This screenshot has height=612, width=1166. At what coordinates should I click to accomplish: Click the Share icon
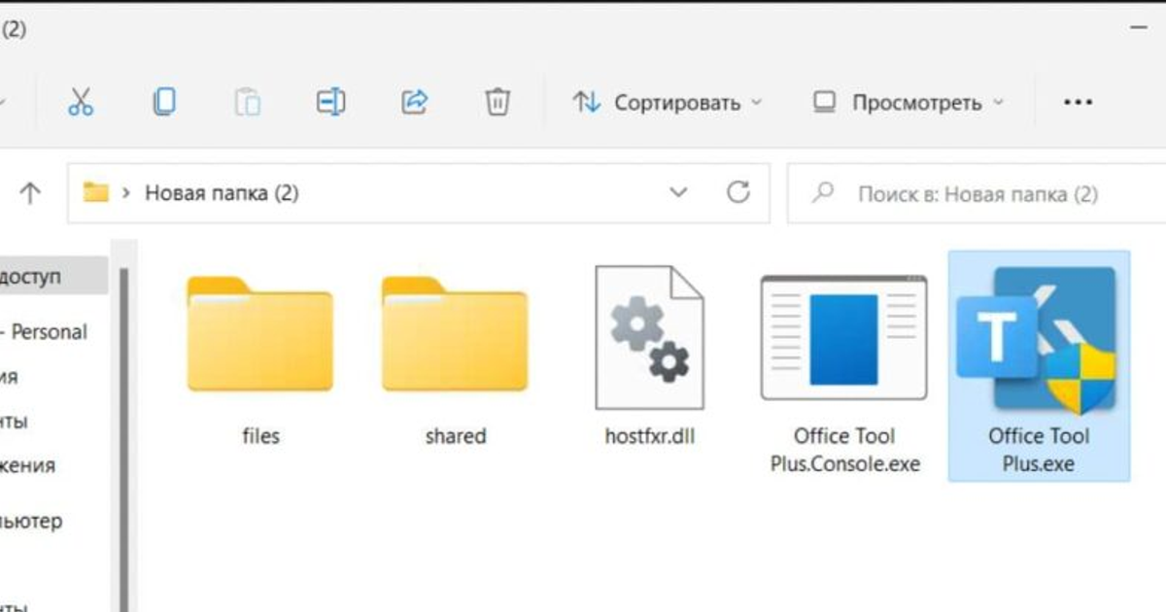[x=415, y=102]
